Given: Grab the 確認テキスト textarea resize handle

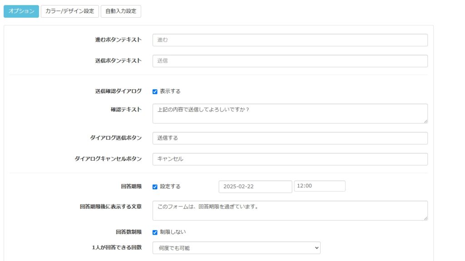Looking at the screenshot, I should [x=425, y=121].
